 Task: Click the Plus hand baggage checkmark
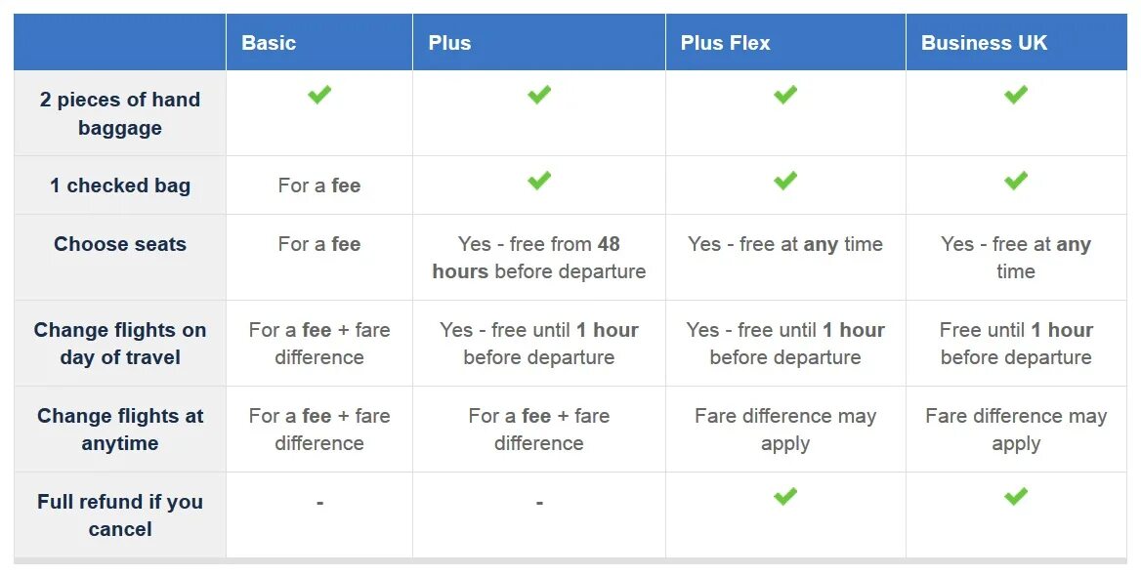539,95
